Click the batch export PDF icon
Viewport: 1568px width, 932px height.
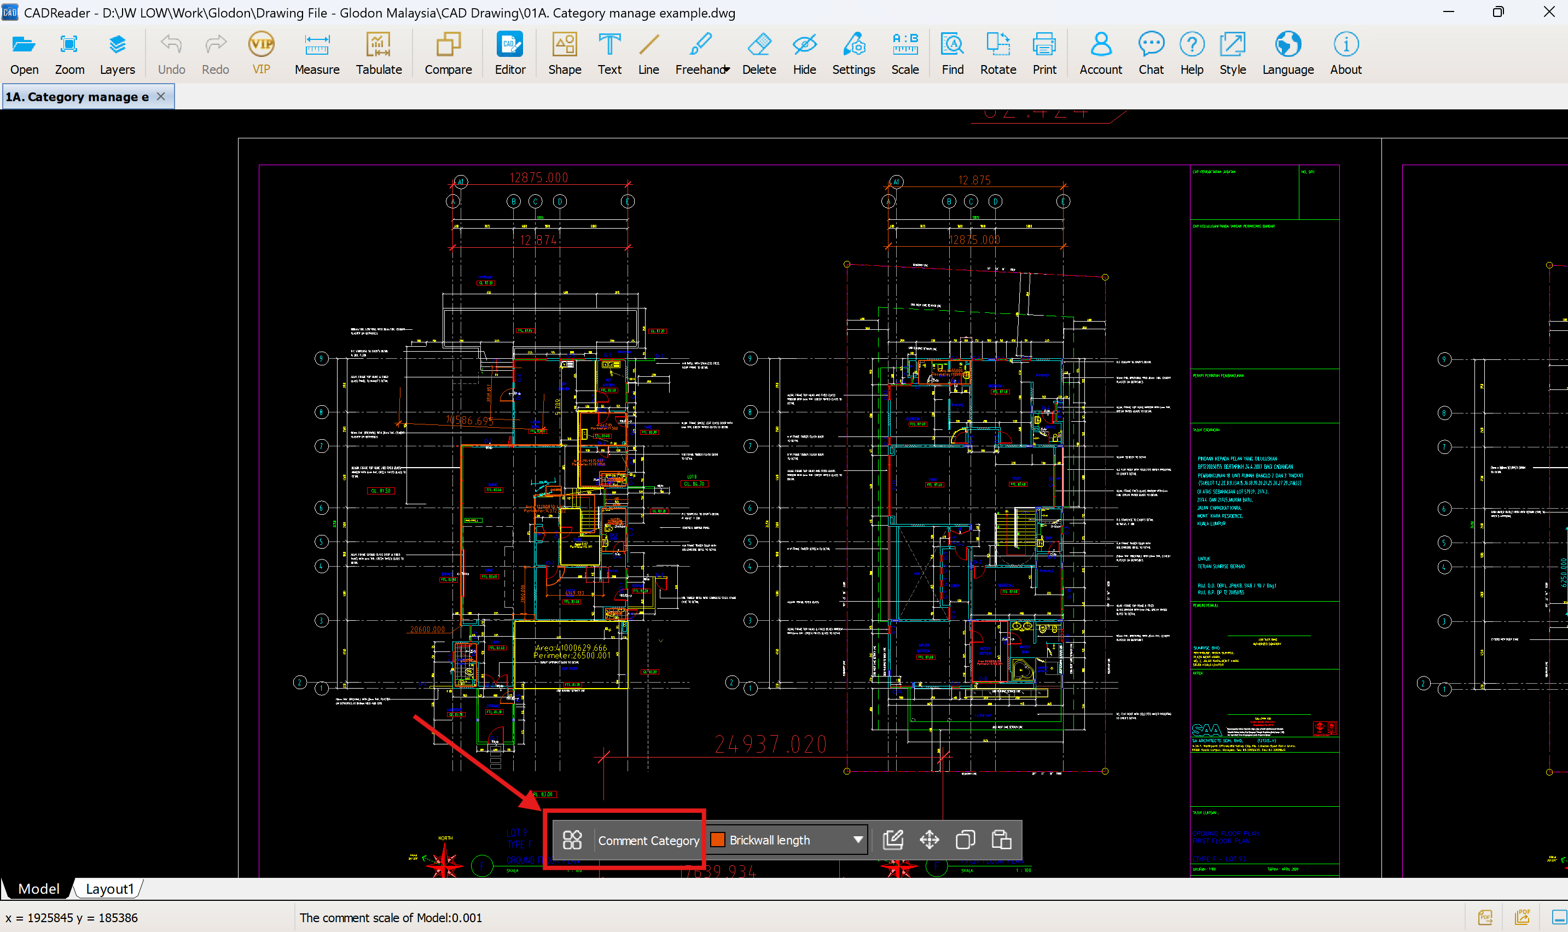click(x=1521, y=917)
